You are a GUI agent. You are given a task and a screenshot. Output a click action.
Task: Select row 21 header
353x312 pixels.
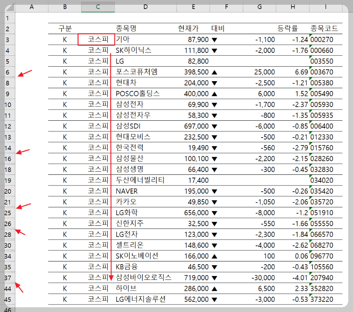point(8,202)
